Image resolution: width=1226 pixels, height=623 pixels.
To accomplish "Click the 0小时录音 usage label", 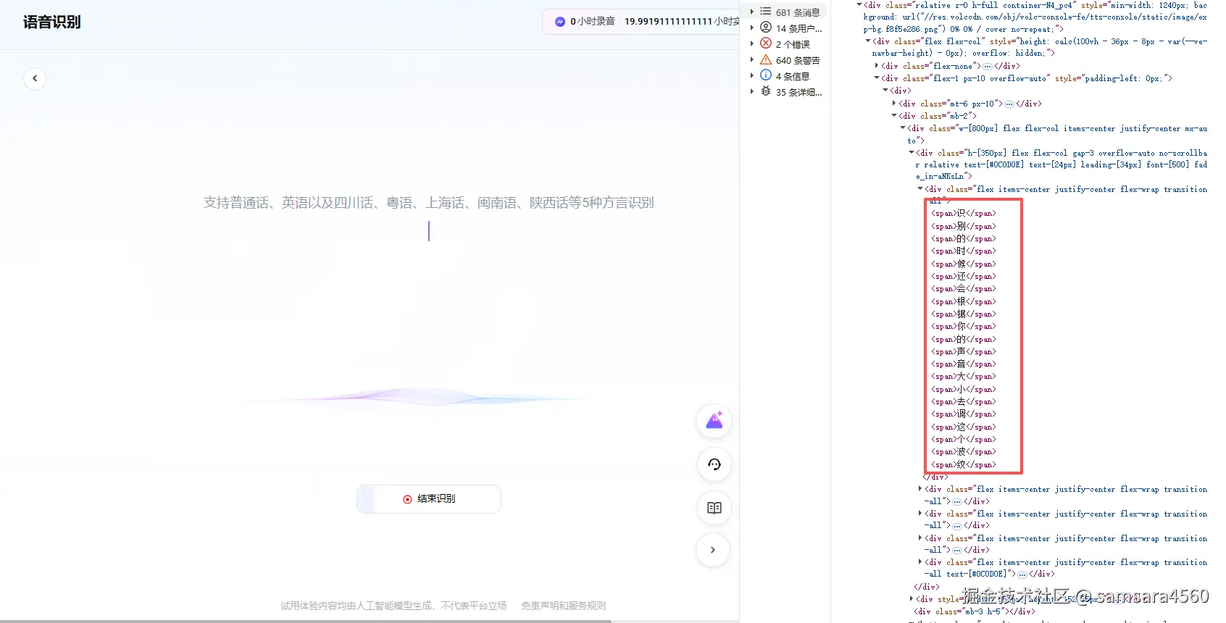I will point(593,22).
